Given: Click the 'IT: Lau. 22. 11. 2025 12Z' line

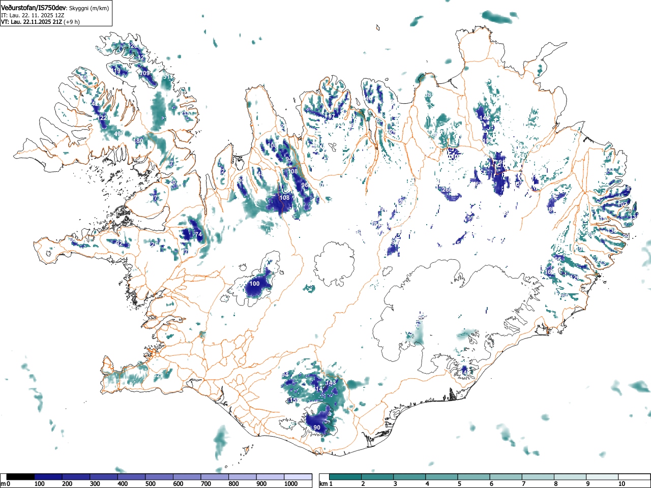Looking at the screenshot, I should (33, 16).
